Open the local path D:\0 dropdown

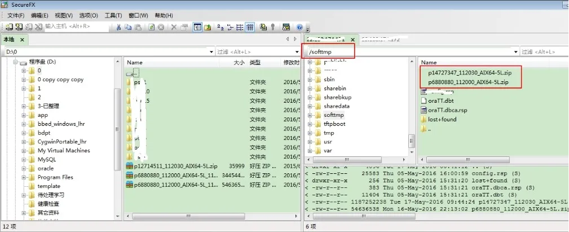coord(211,52)
